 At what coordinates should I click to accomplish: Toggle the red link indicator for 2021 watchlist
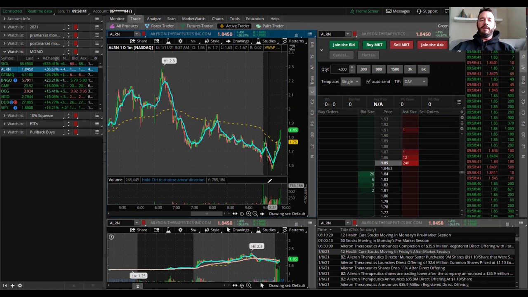point(76,27)
